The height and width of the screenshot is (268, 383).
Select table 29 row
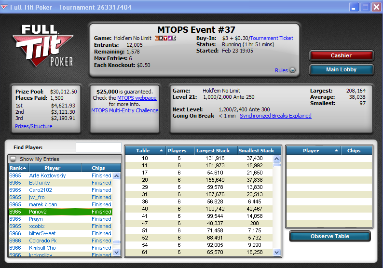[199, 187]
